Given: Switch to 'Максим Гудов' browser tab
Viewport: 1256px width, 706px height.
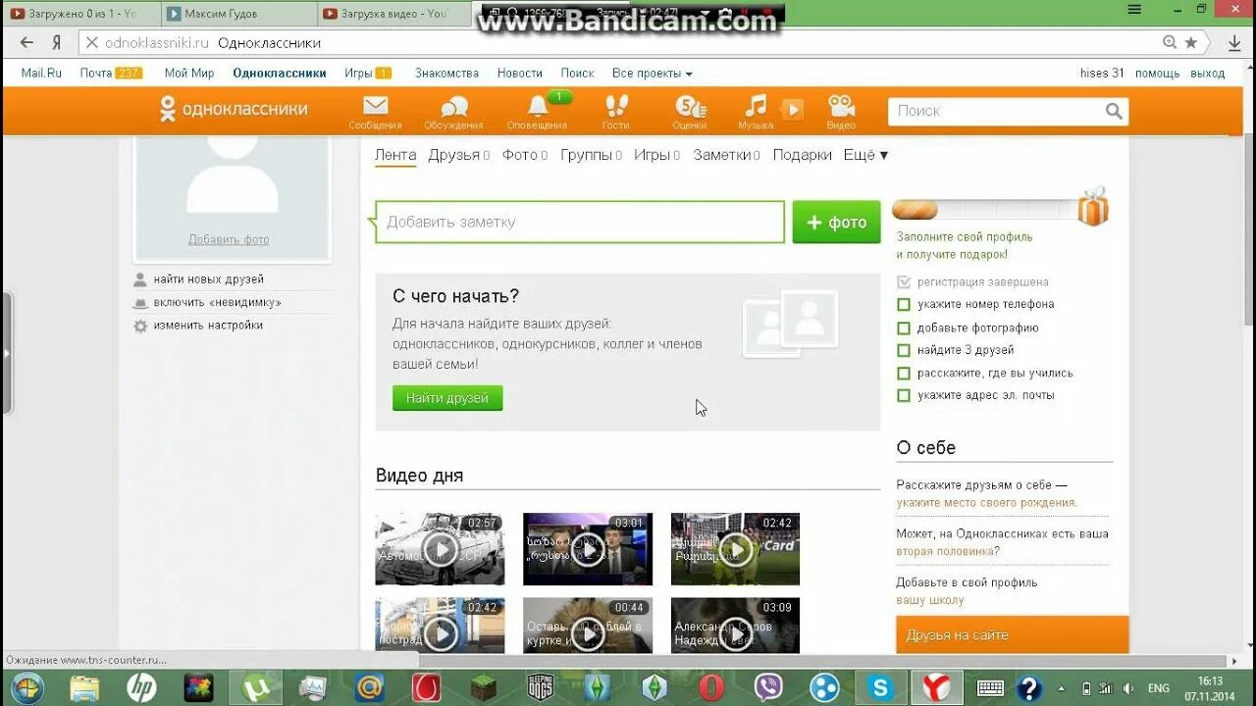Looking at the screenshot, I should pyautogui.click(x=237, y=14).
